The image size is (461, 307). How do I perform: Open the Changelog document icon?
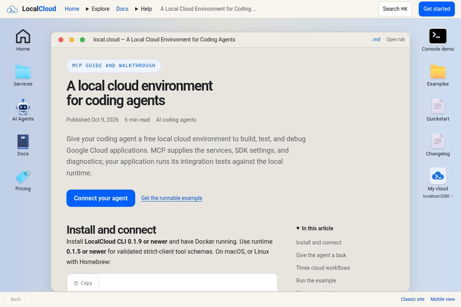pos(438,145)
